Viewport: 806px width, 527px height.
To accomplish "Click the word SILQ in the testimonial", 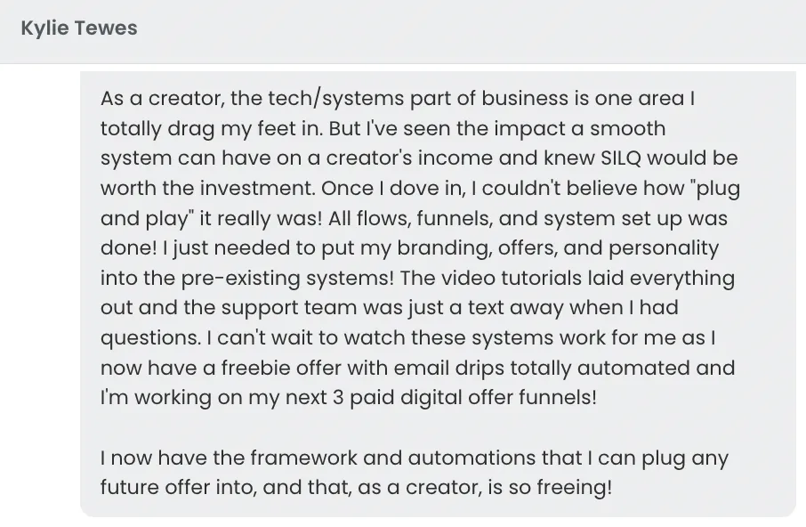I will pos(621,158).
